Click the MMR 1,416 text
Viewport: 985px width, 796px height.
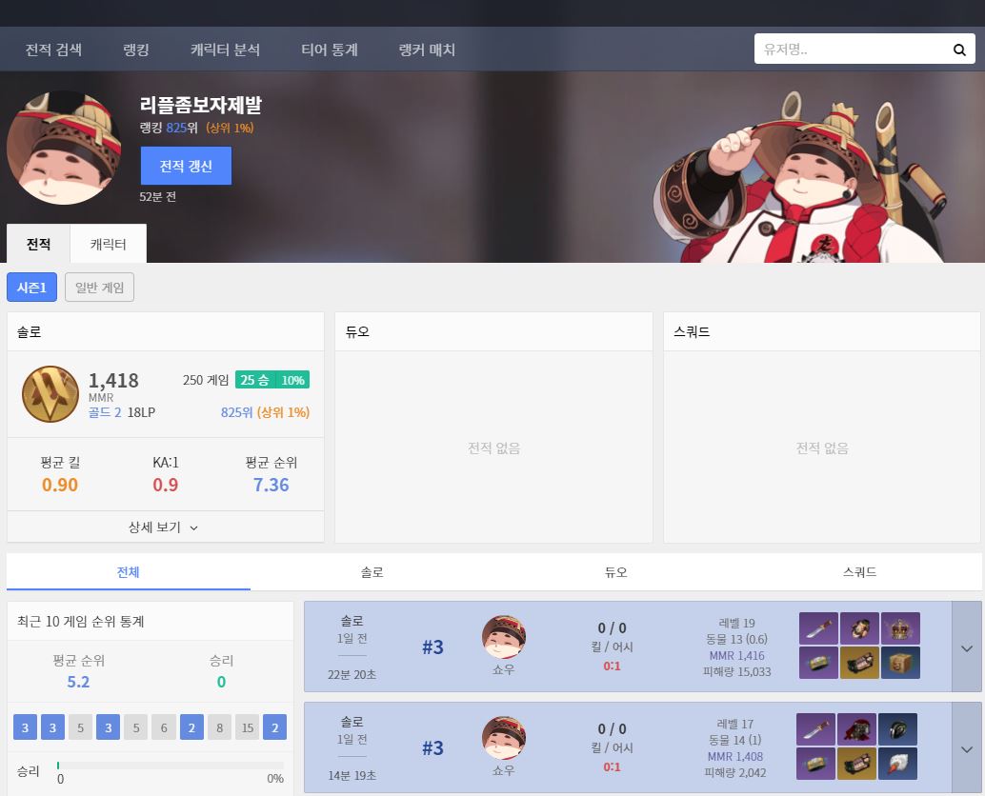tap(737, 655)
